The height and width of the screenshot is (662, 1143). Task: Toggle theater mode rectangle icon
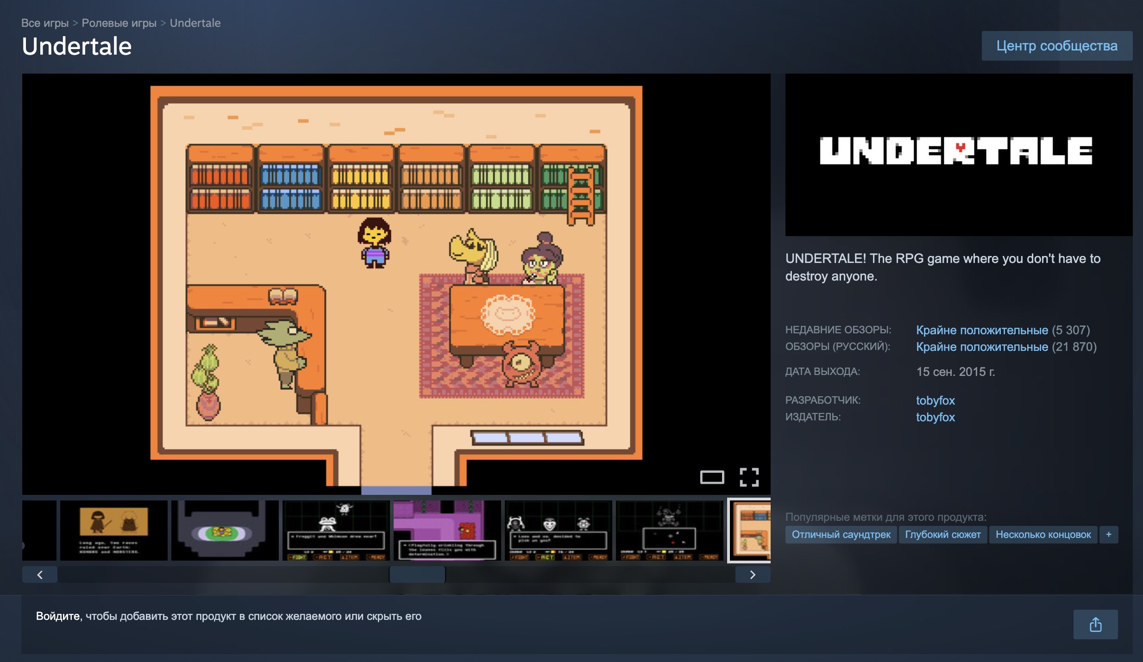(712, 477)
